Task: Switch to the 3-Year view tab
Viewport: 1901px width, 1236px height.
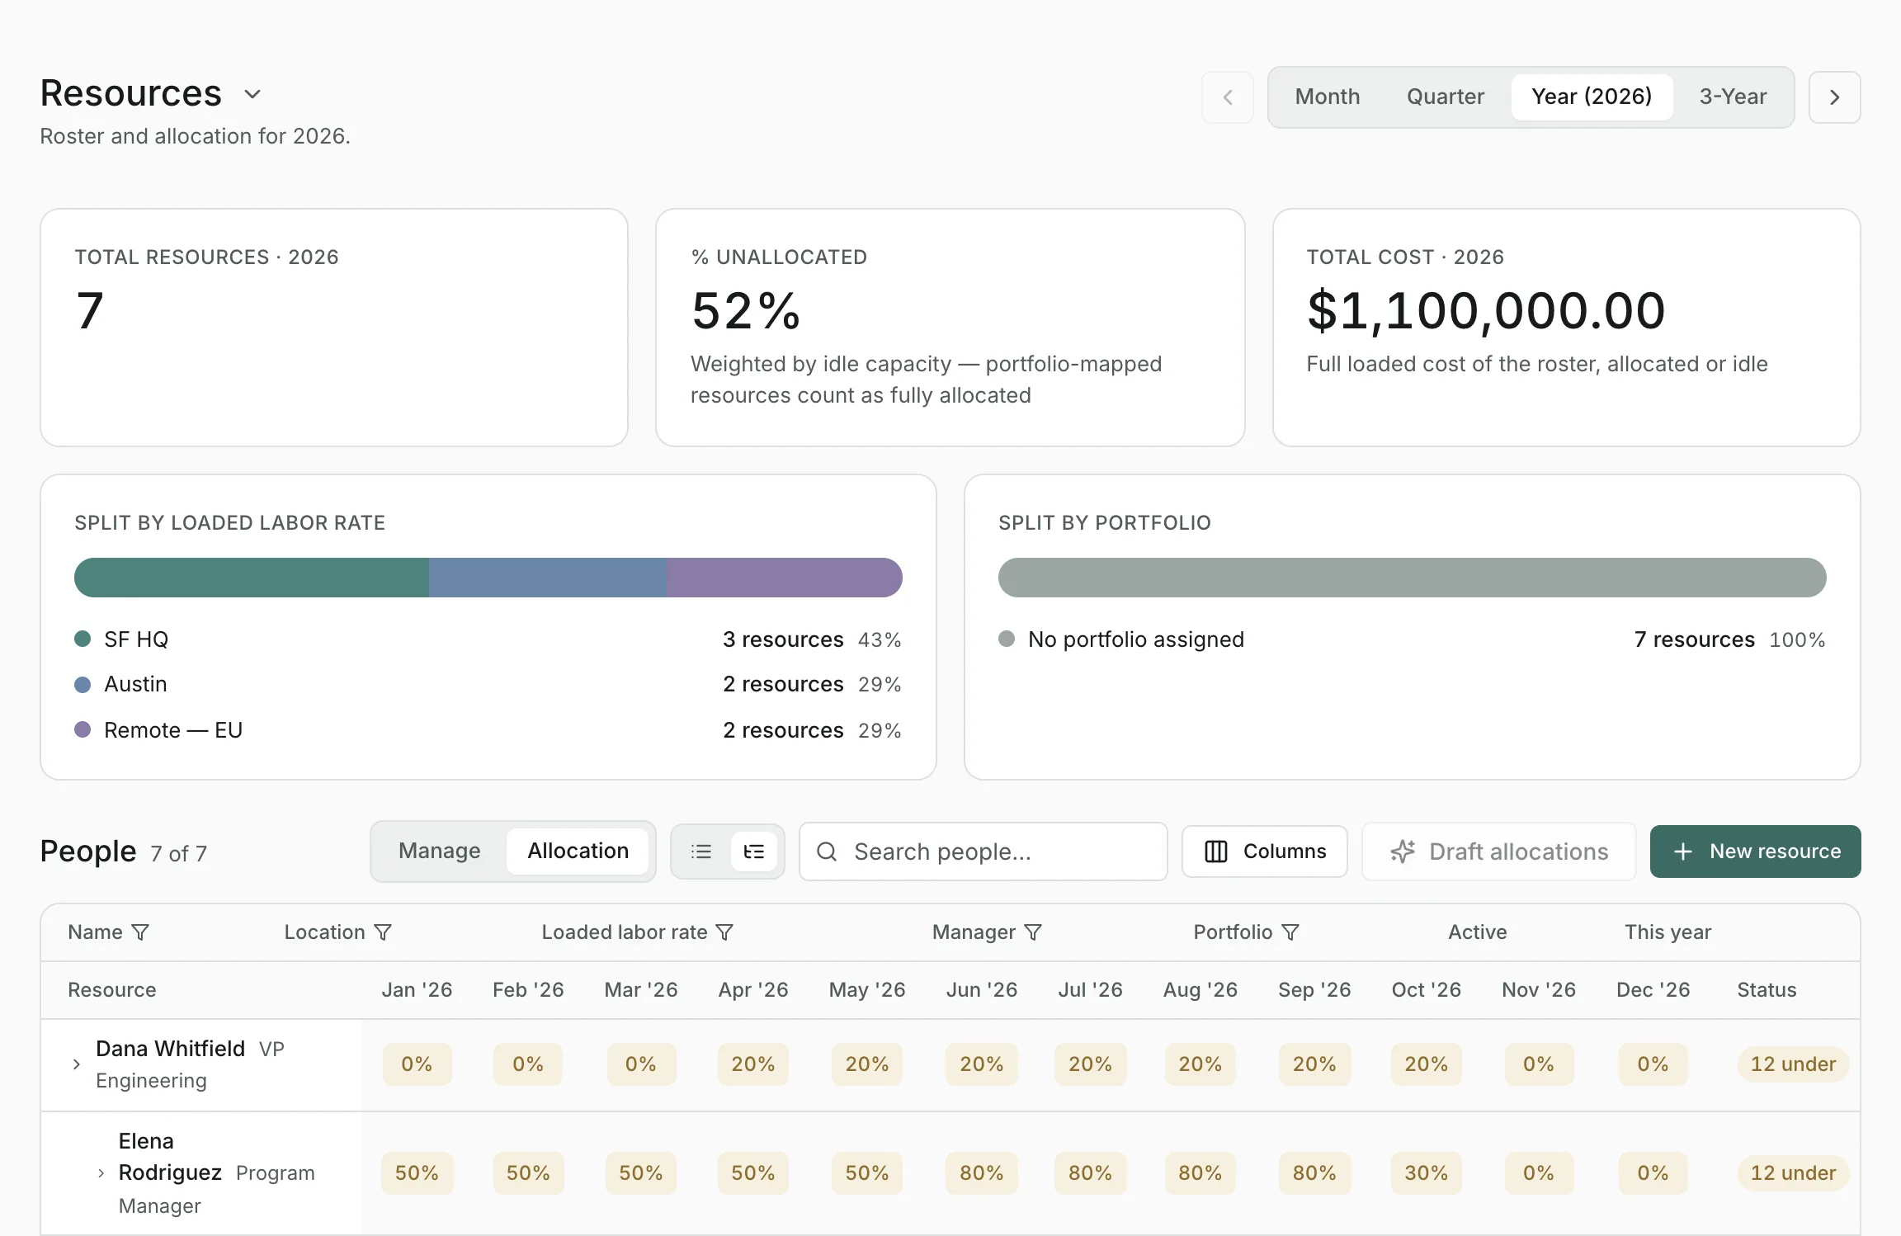Action: coord(1733,97)
